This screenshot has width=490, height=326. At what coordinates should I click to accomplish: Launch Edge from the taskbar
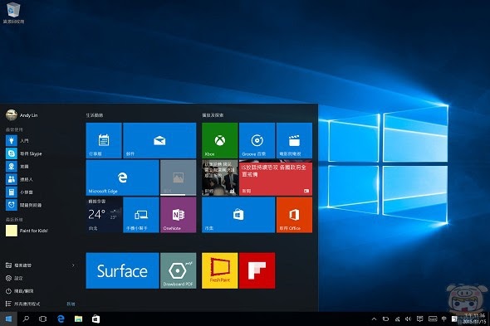tap(61, 319)
